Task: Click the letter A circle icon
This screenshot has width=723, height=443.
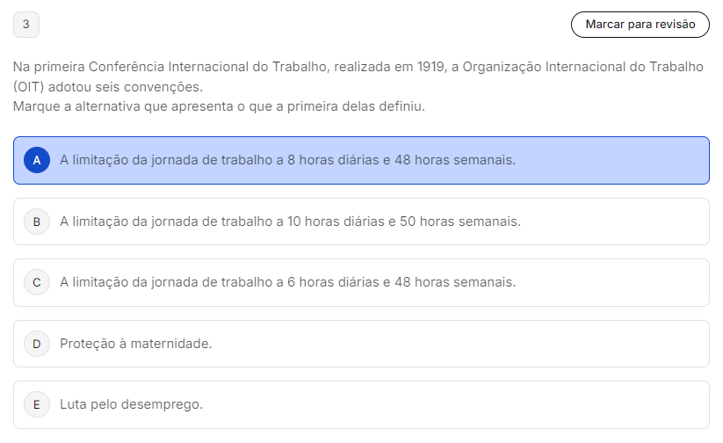Action: pyautogui.click(x=37, y=160)
